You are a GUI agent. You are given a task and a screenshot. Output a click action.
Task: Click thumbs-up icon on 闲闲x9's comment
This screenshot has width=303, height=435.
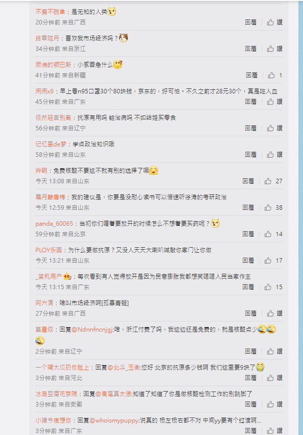coord(270,102)
